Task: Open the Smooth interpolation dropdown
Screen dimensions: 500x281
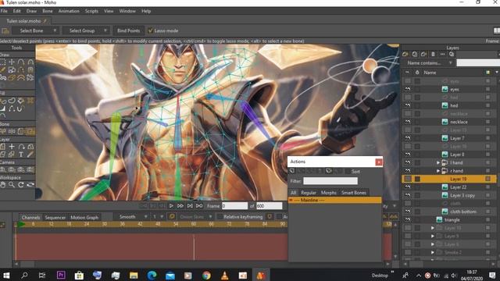Action: point(132,217)
